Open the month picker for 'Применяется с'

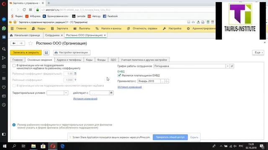click(x=162, y=81)
